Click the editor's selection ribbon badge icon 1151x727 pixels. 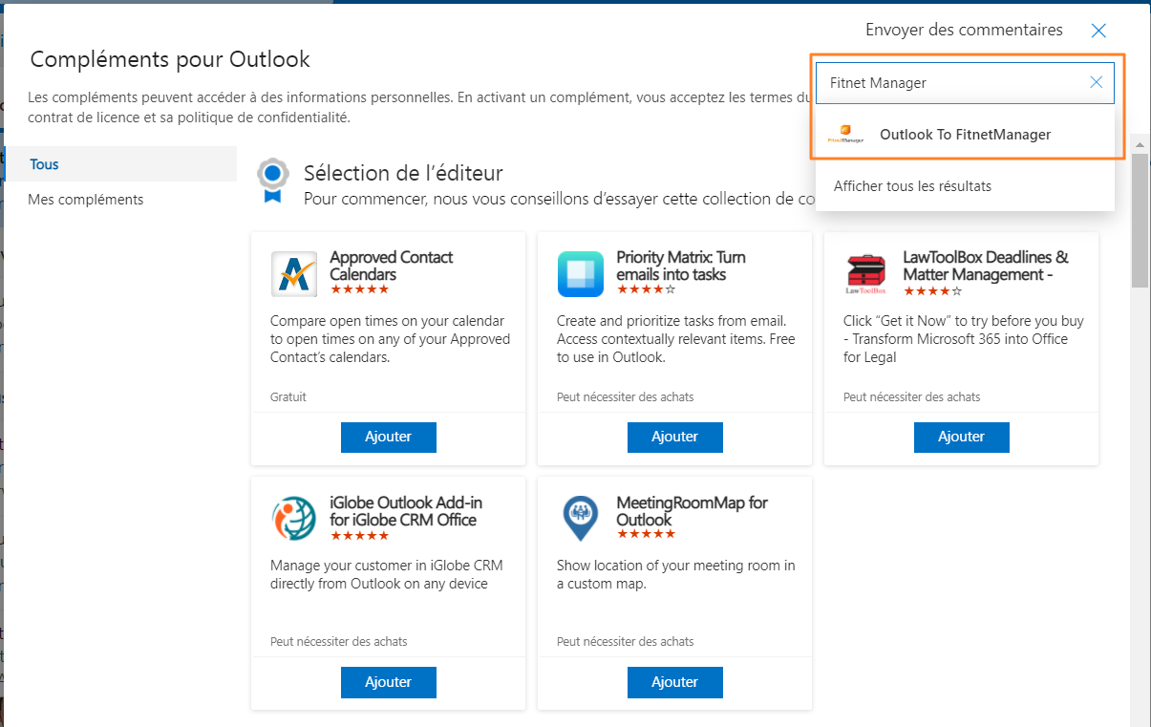(x=273, y=181)
